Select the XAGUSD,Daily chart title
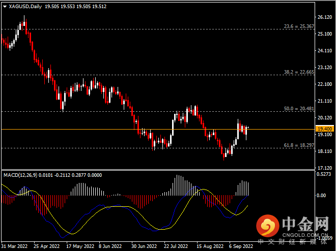336x251 pixels. point(25,7)
